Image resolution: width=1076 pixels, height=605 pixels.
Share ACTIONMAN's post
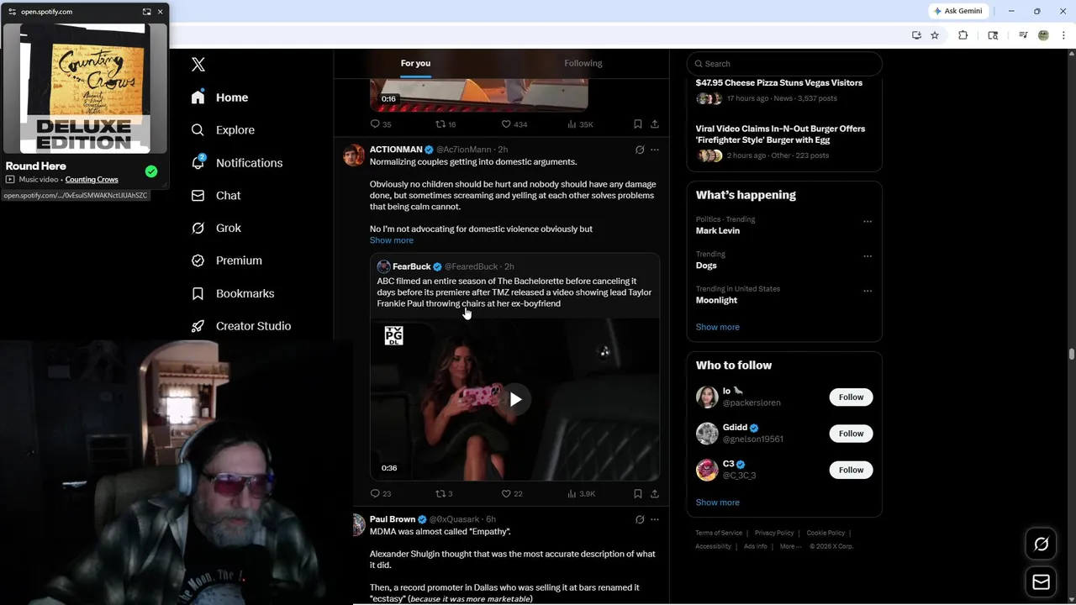click(x=655, y=494)
